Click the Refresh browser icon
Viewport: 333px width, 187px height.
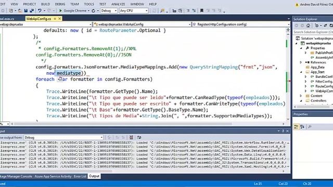click(94, 10)
